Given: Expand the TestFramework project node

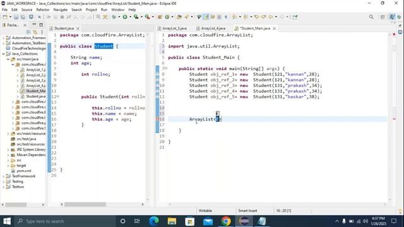Looking at the screenshot, I should click(x=3, y=177).
